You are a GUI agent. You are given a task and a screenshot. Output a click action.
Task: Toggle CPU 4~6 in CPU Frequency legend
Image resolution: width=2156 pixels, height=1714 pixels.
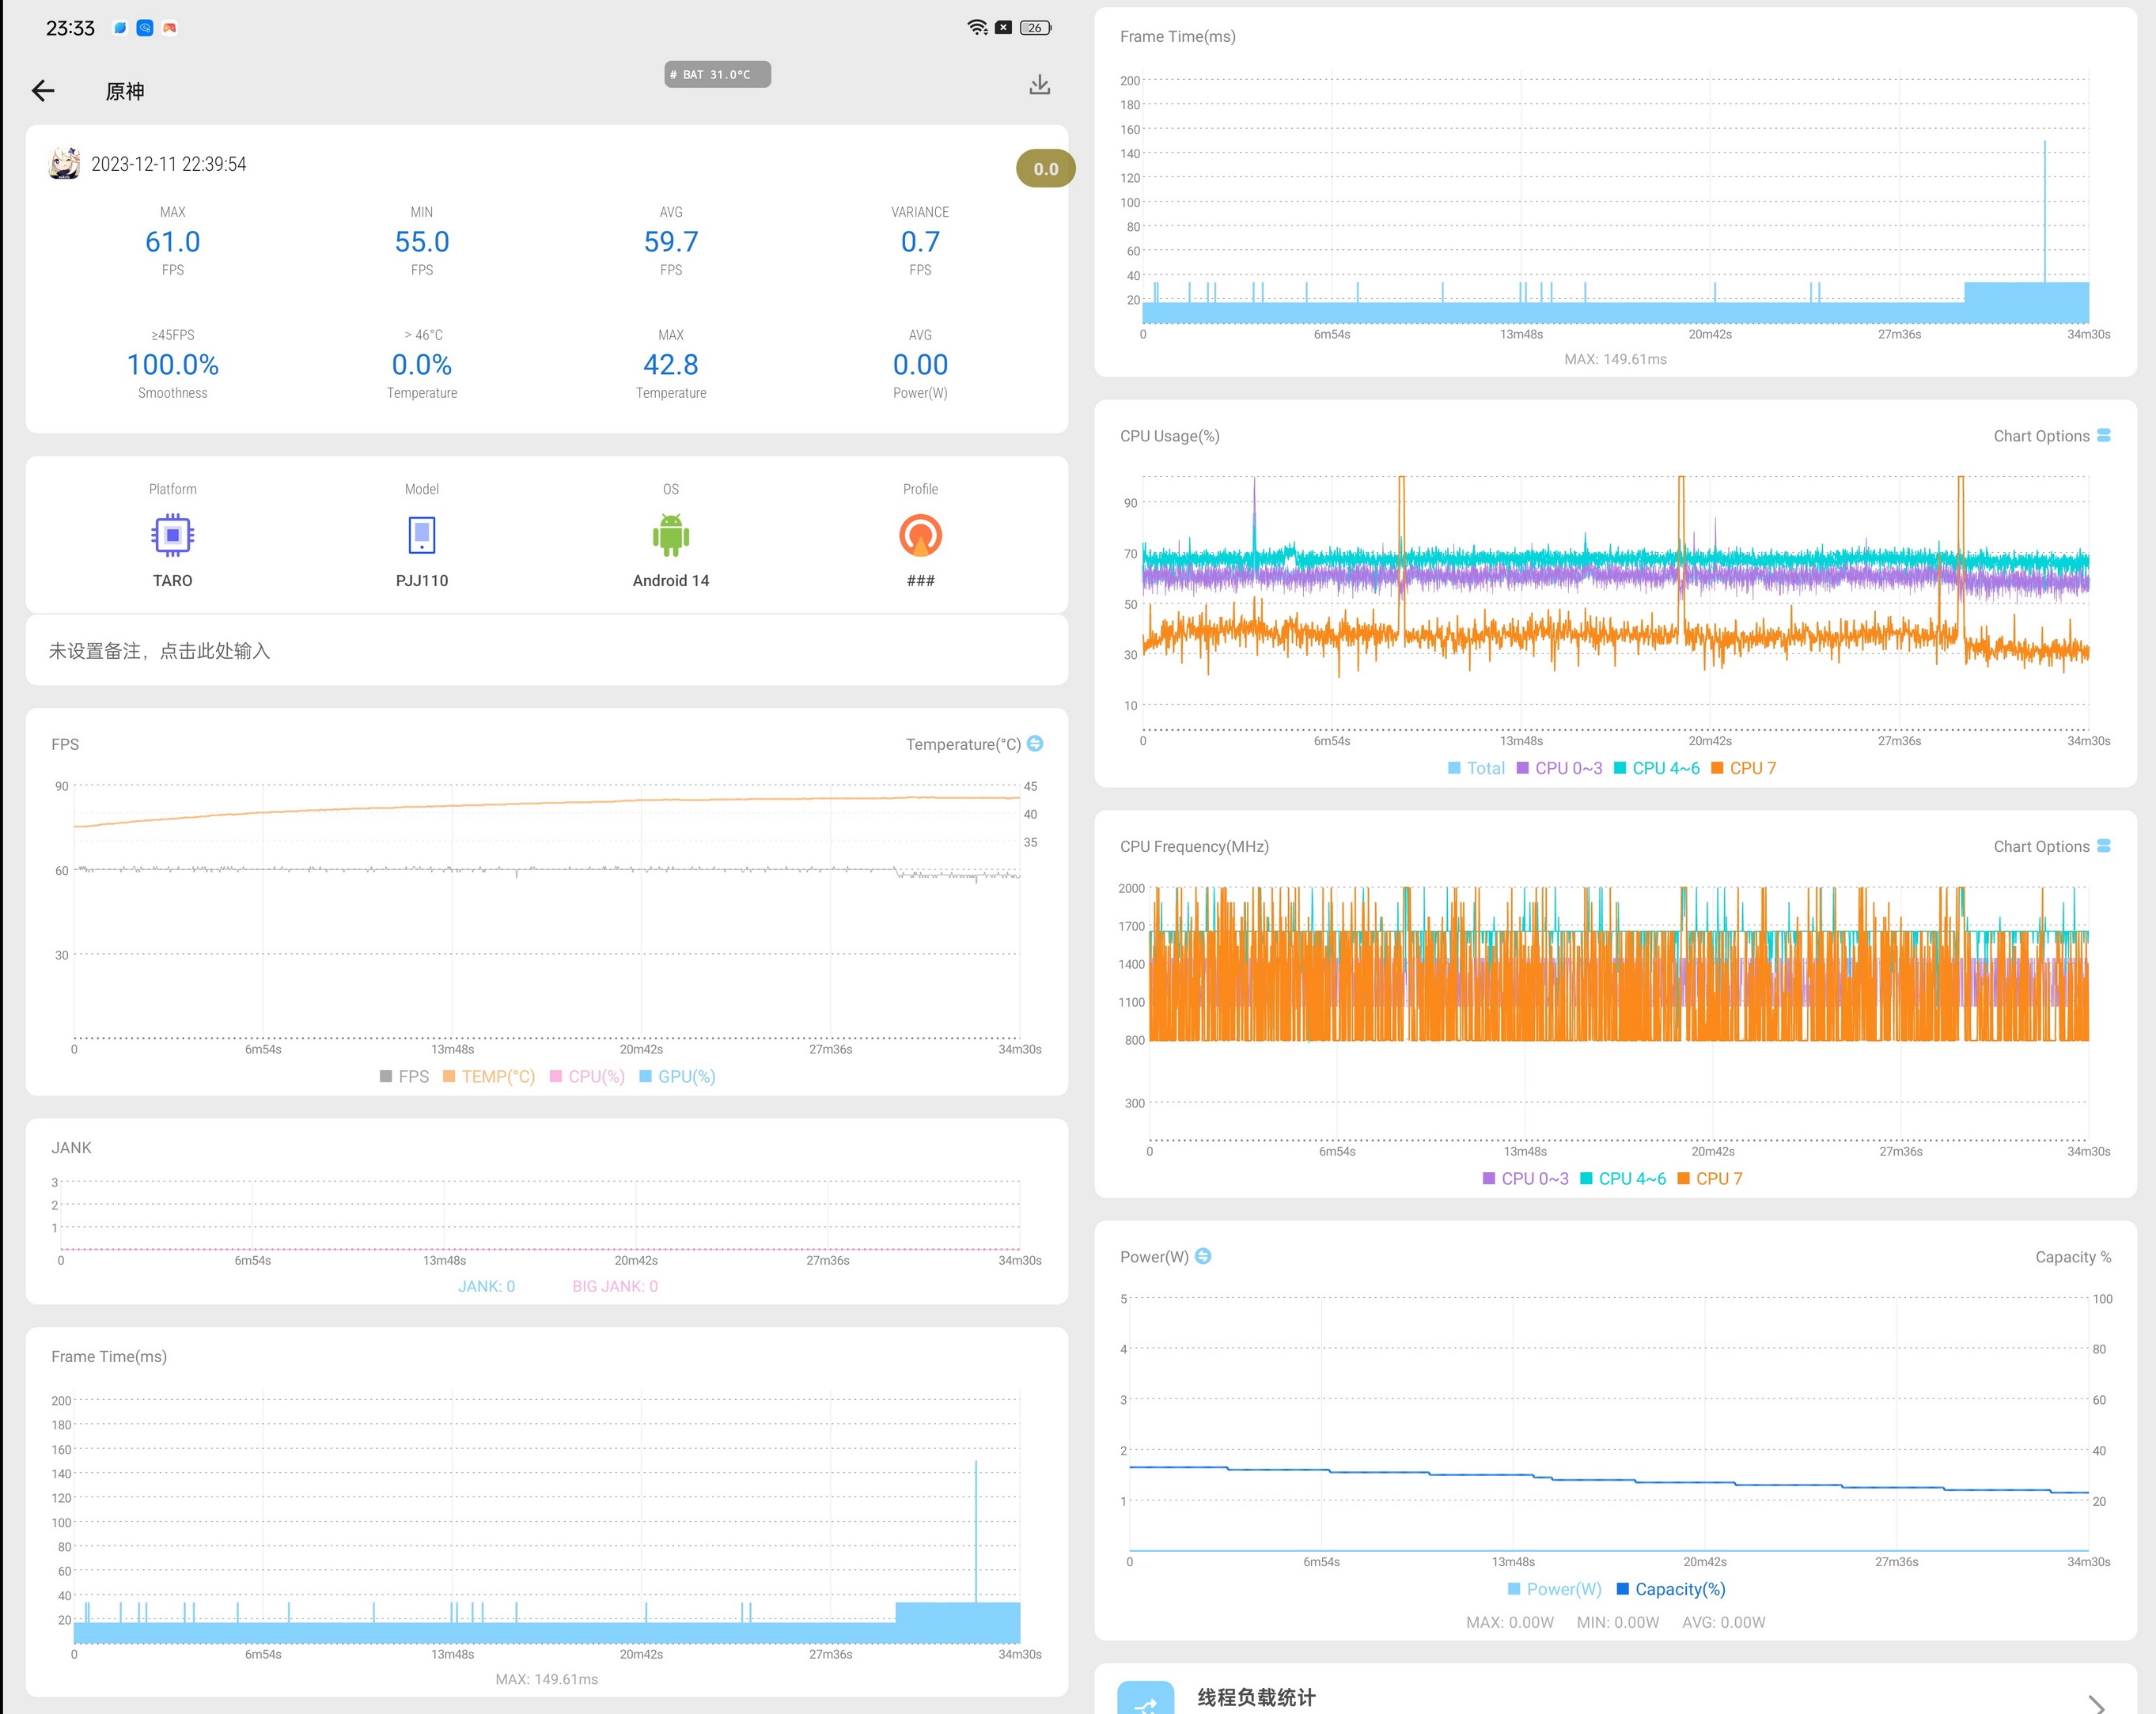(x=1622, y=1179)
